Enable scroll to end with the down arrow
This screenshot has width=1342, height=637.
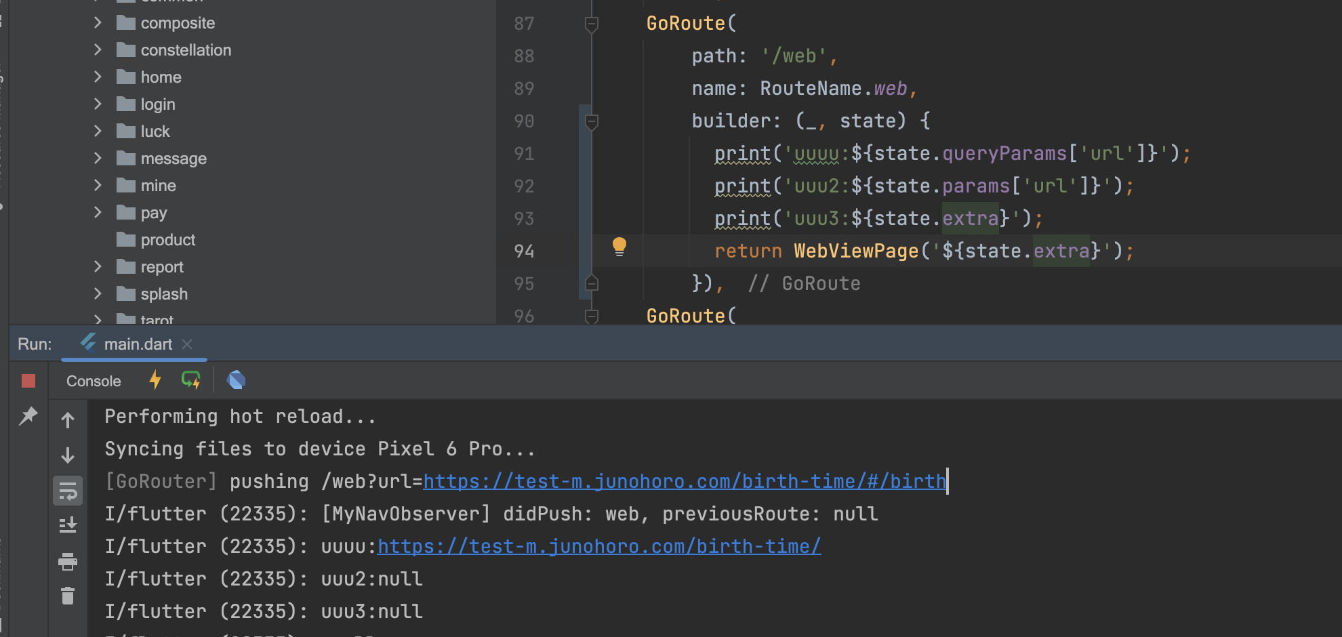tap(68, 454)
